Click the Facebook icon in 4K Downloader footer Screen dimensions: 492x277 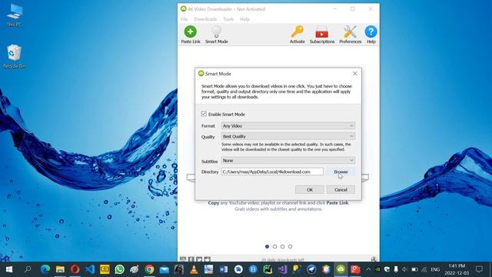(x=191, y=259)
